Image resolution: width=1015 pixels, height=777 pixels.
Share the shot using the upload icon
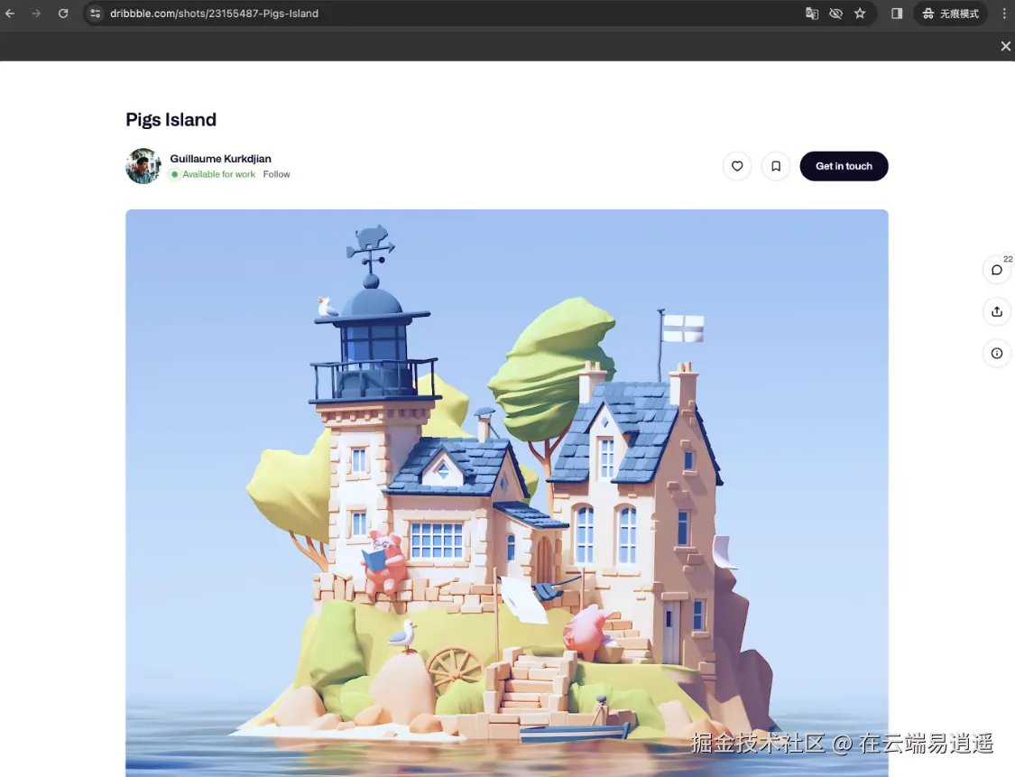pyautogui.click(x=997, y=311)
